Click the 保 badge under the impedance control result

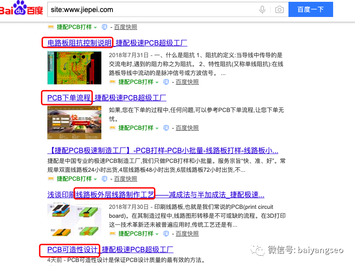166,82
